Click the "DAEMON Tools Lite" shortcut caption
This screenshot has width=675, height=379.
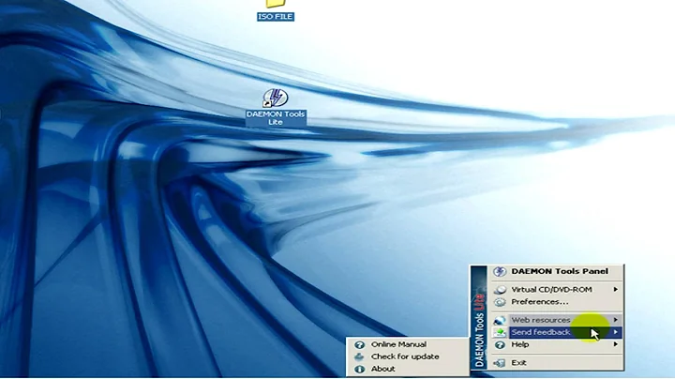click(276, 118)
